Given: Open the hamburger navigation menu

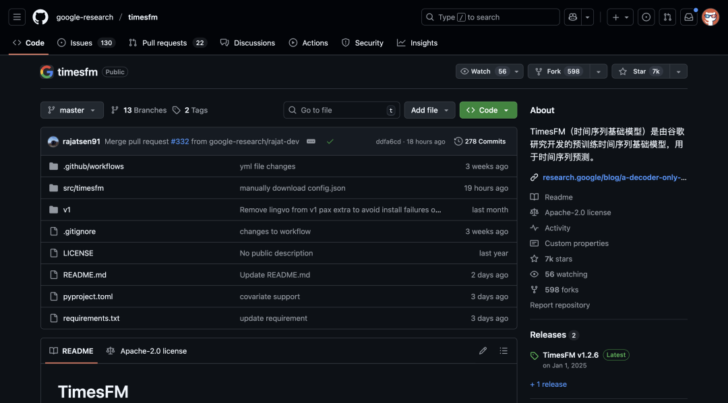Looking at the screenshot, I should click(x=17, y=17).
